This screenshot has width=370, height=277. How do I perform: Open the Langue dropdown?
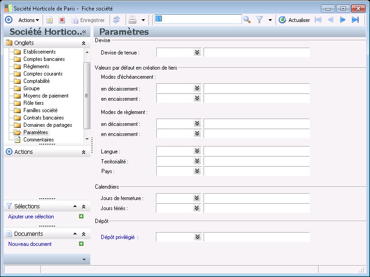(197, 151)
